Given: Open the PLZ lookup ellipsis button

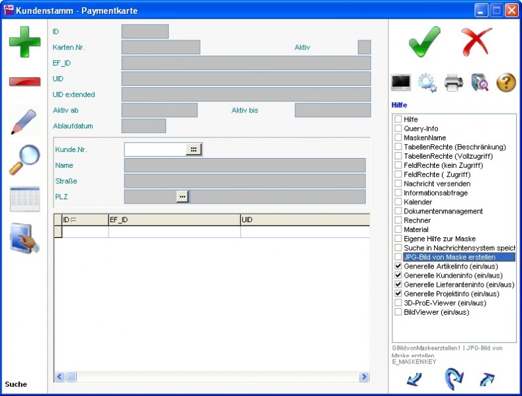Looking at the screenshot, I should 183,196.
